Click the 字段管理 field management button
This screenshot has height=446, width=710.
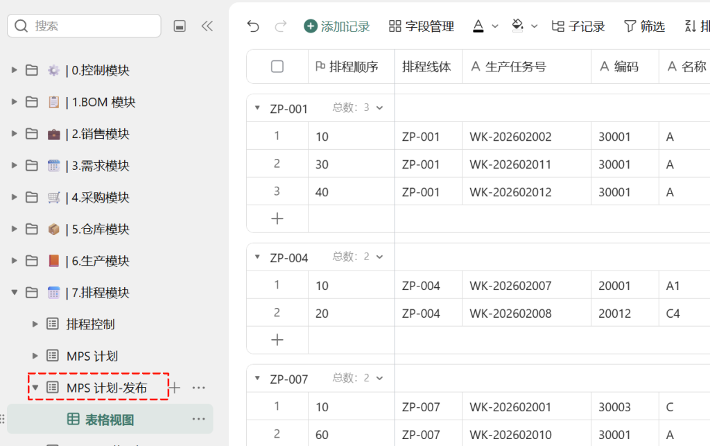[x=421, y=26]
